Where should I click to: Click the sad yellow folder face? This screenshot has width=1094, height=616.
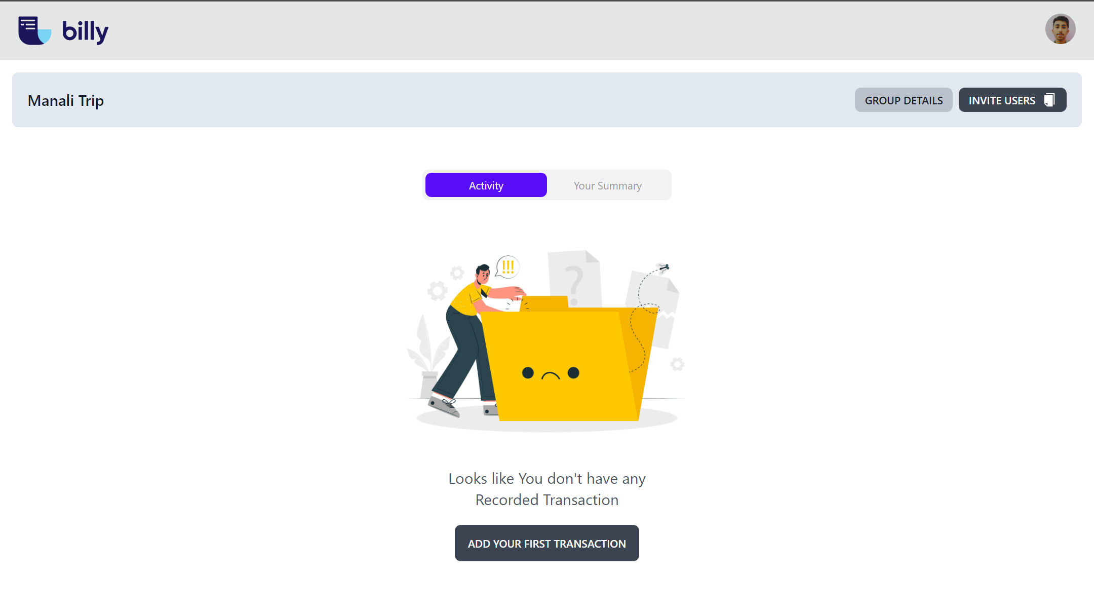point(551,374)
